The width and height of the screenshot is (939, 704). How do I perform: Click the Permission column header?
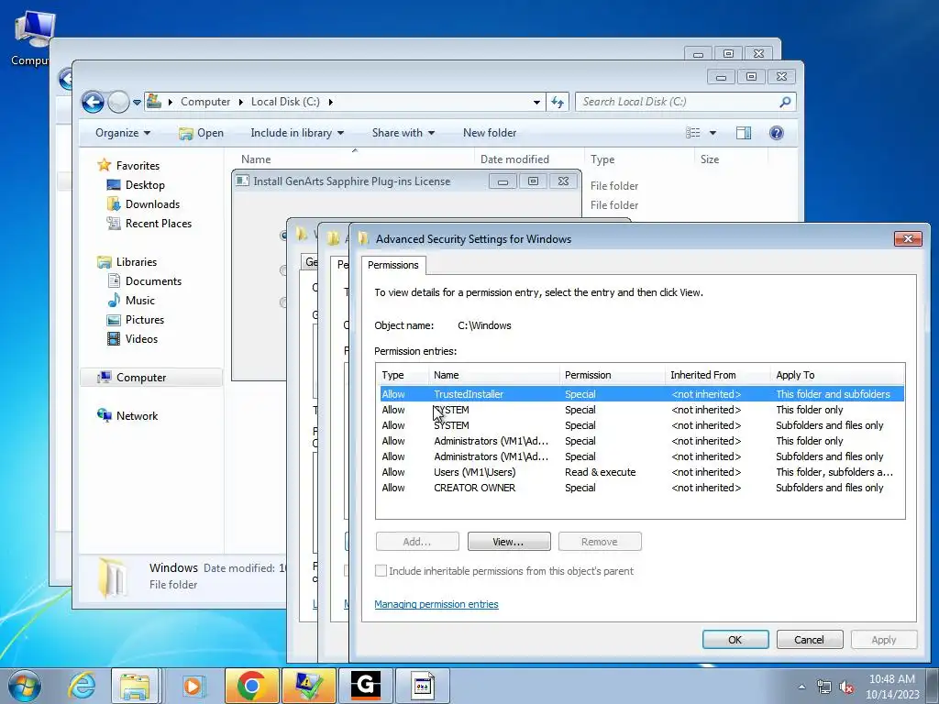(x=612, y=375)
